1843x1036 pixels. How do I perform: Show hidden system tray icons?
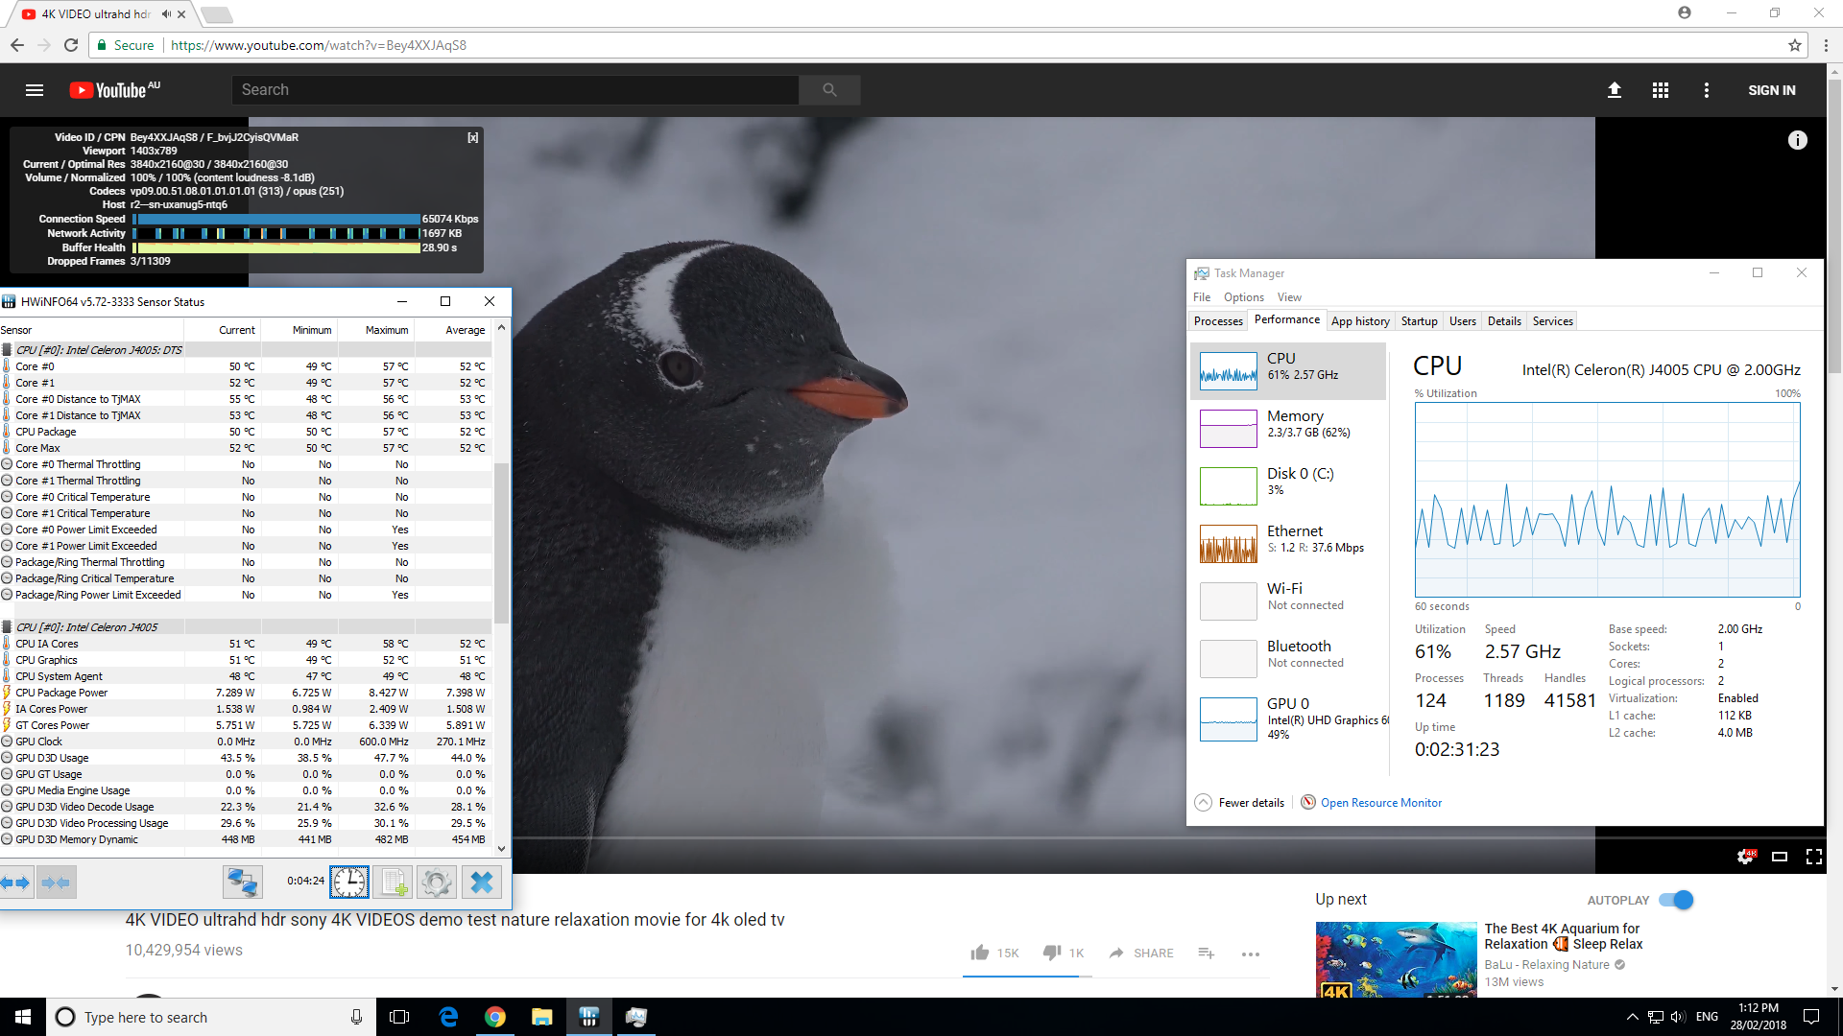click(1632, 1017)
